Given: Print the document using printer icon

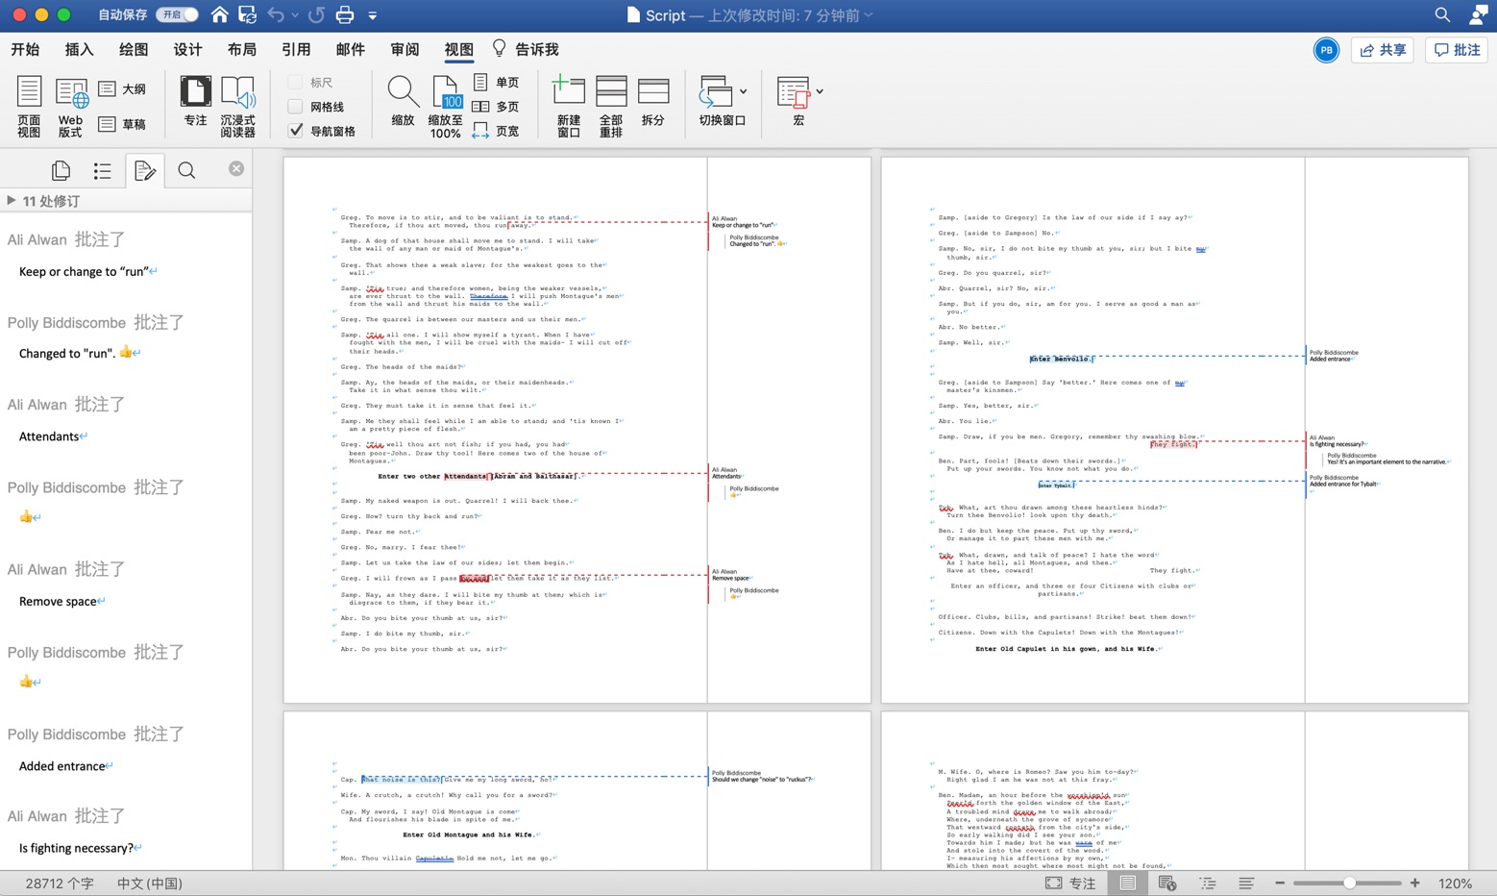Looking at the screenshot, I should coord(344,14).
